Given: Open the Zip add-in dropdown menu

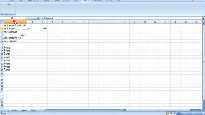Looking at the screenshot, I should [x=9, y=4].
